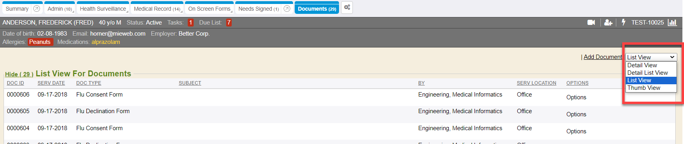This screenshot has height=144, width=684.
Task: Select Detail View from the dropdown list
Action: tap(651, 65)
